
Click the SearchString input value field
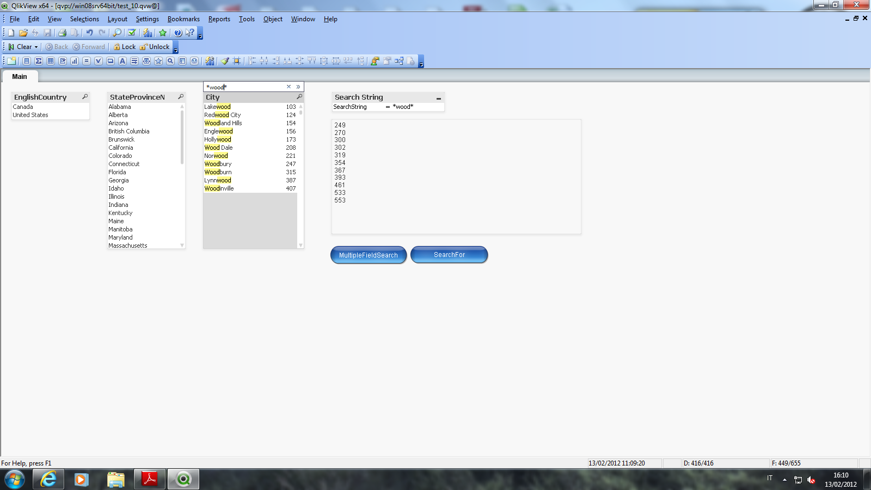[417, 107]
